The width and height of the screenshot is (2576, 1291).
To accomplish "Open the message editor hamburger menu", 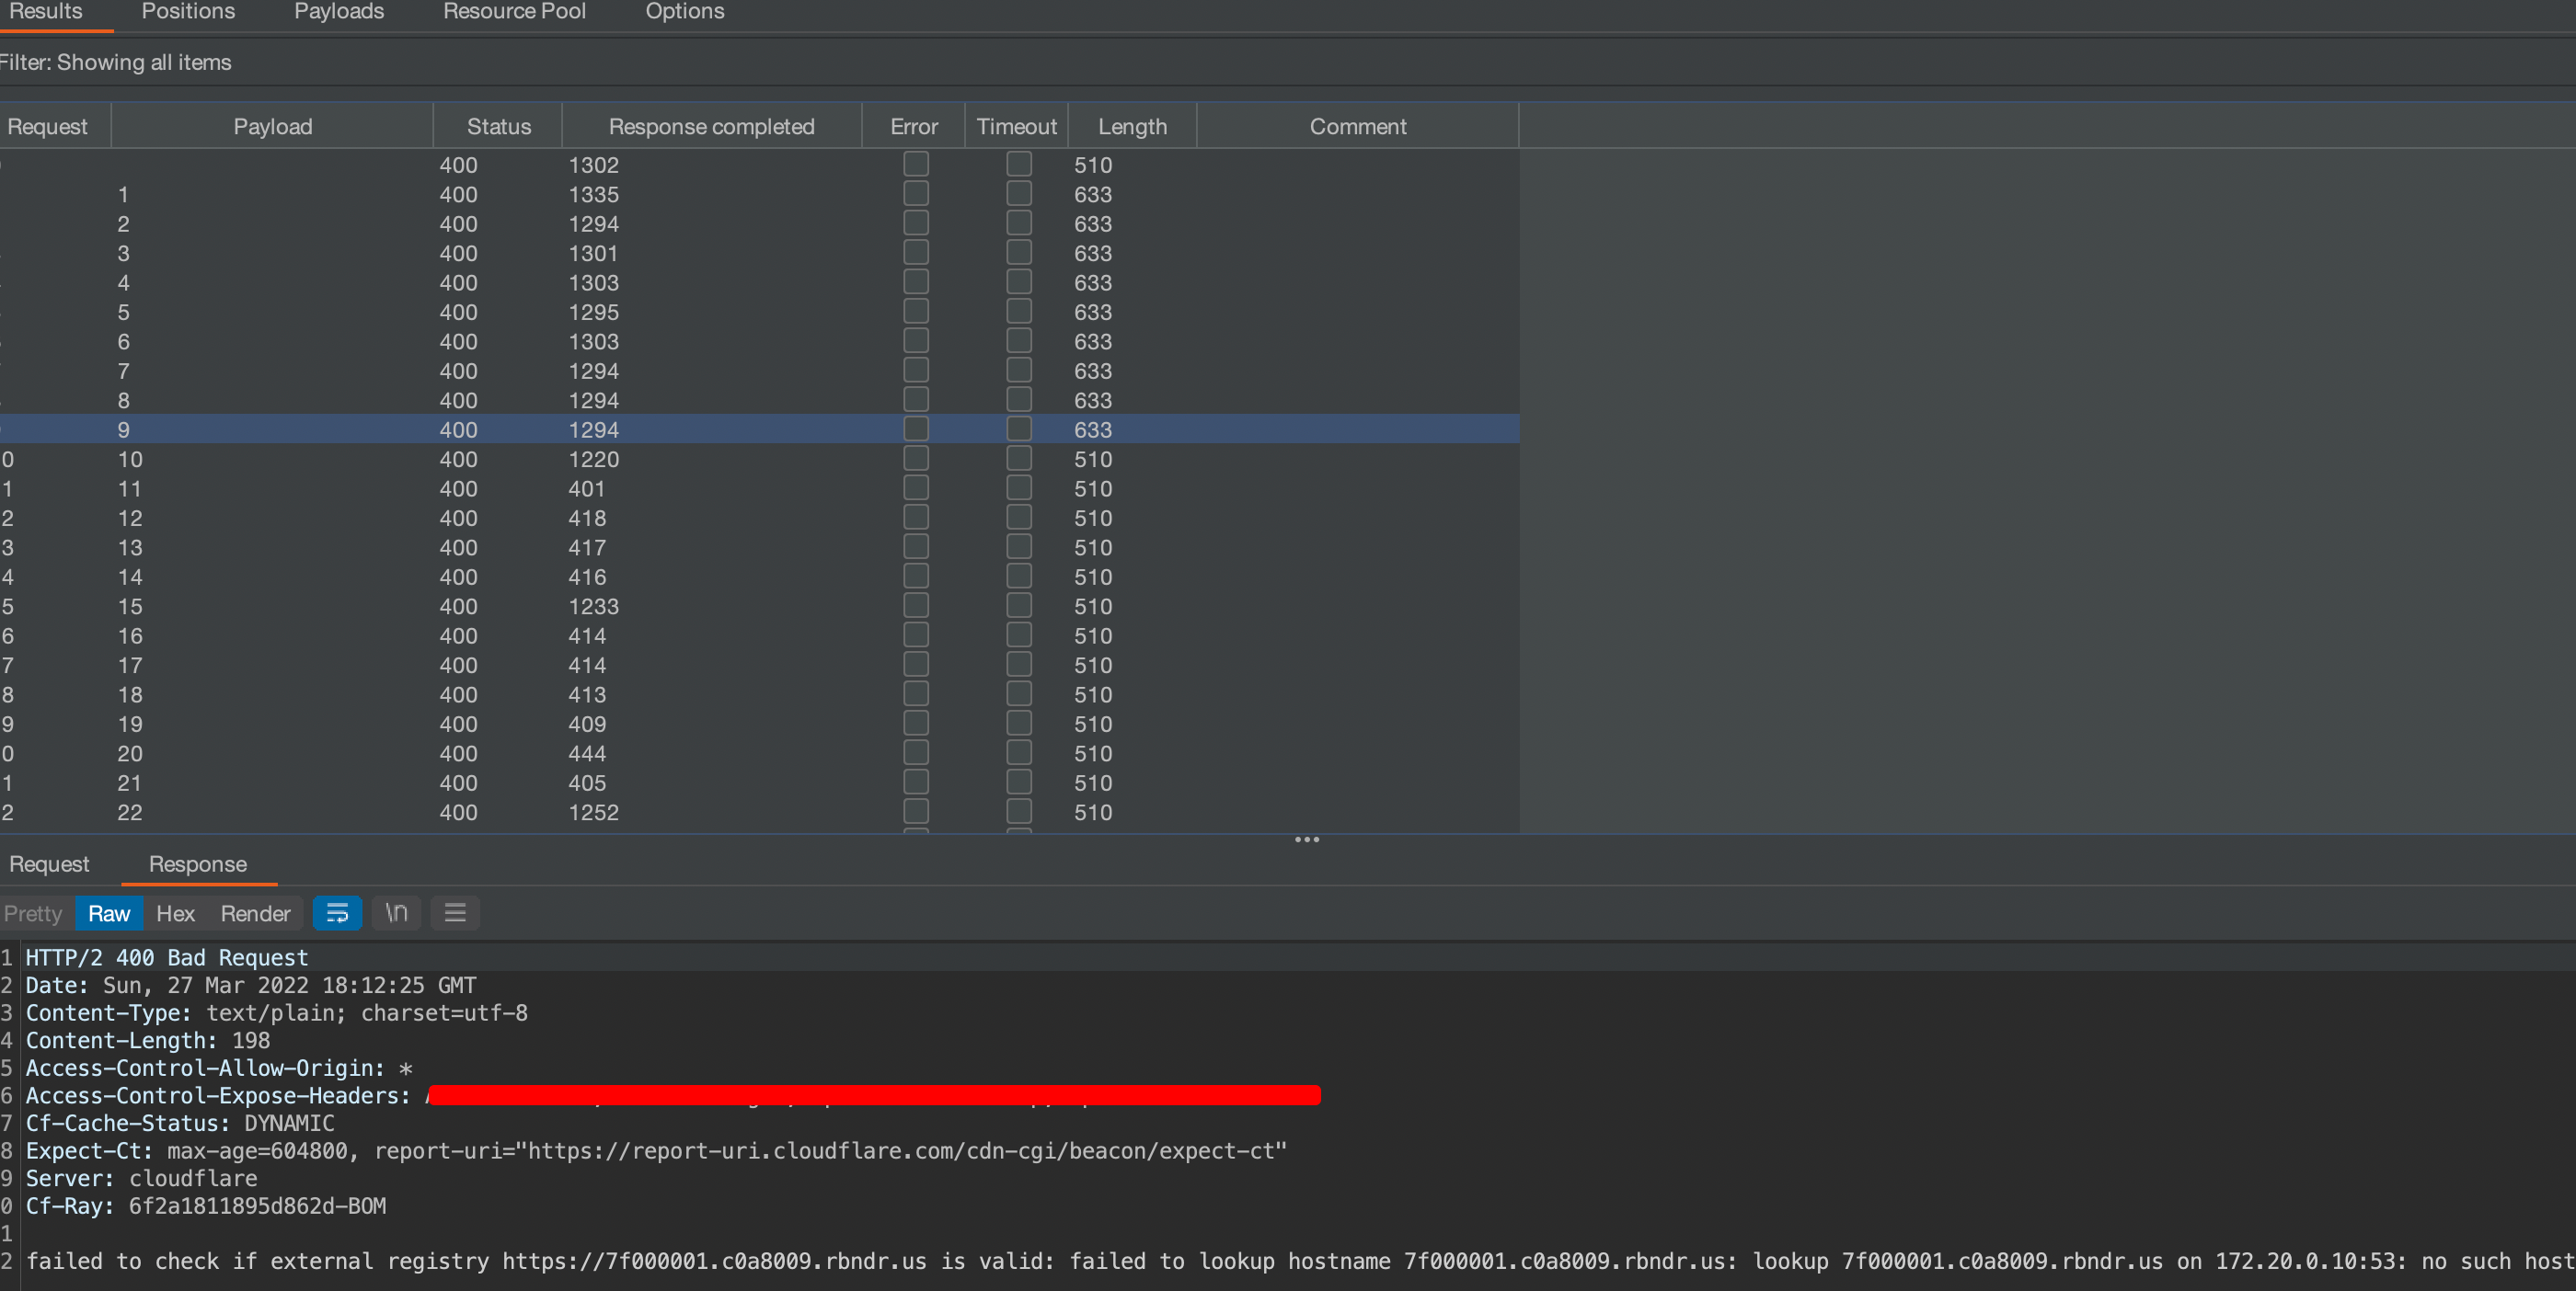I will [455, 913].
